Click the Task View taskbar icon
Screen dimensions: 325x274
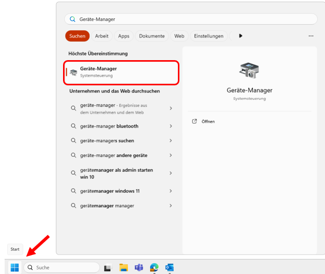pyautogui.click(x=108, y=268)
